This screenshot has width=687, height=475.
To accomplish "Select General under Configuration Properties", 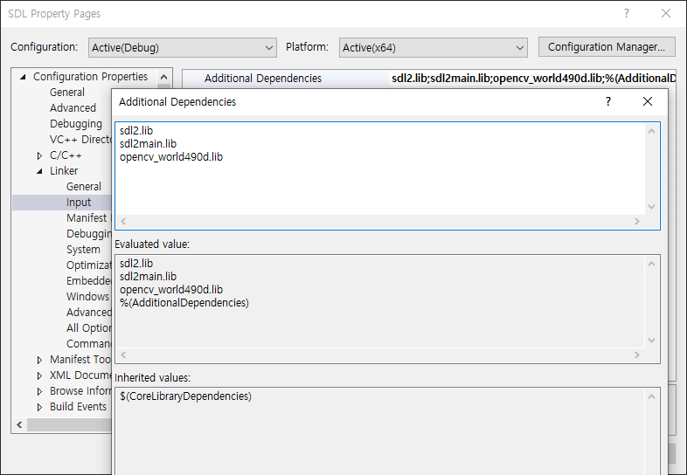I will 67,93.
